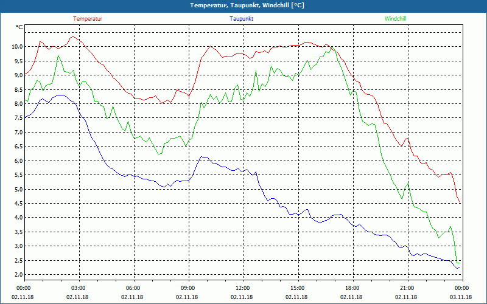The image size is (487, 304).
Task: Click the 9,0 y-axis value
Action: [x=19, y=75]
